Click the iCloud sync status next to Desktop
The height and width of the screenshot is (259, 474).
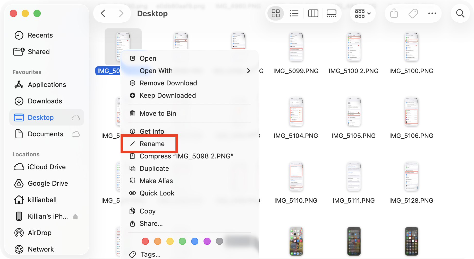point(75,118)
